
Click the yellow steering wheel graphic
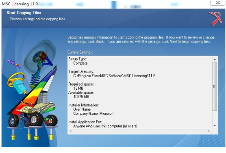[x=15, y=80]
